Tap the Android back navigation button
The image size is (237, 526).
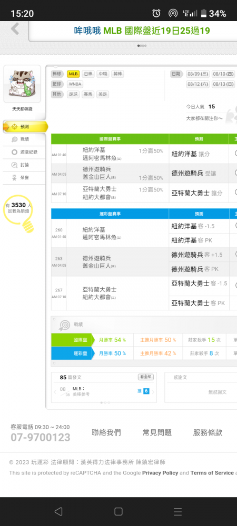58,512
